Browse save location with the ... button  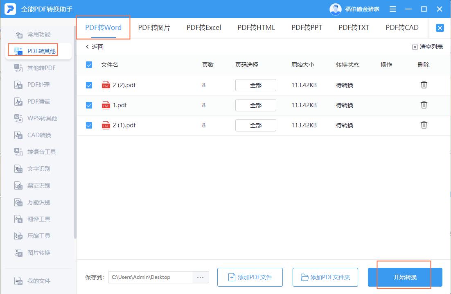(200, 277)
